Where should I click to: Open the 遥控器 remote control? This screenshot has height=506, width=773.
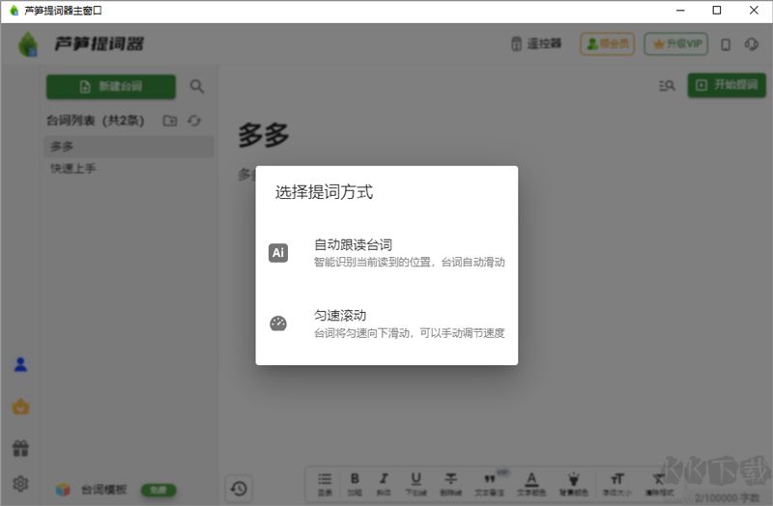pyautogui.click(x=536, y=43)
